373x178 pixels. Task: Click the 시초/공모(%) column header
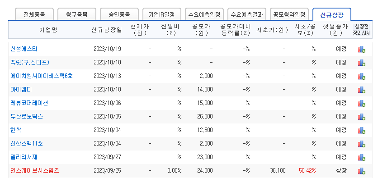point(305,30)
